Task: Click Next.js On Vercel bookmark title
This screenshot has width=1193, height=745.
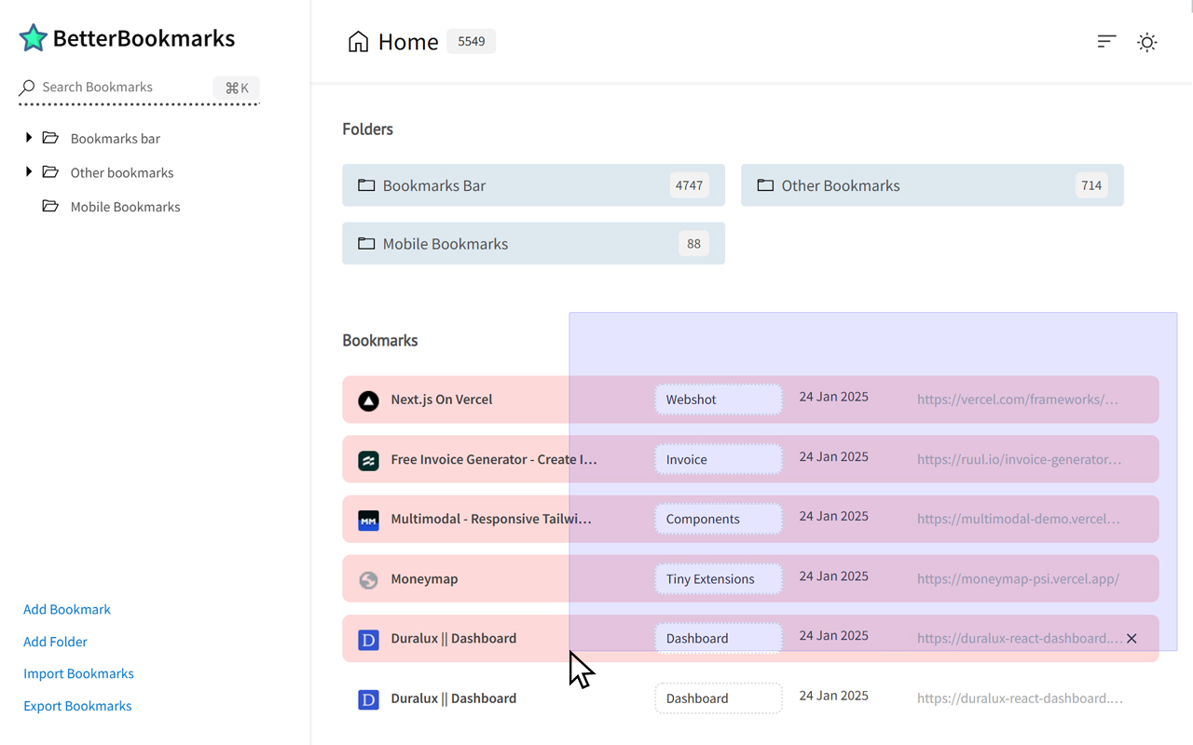Action: coord(442,400)
